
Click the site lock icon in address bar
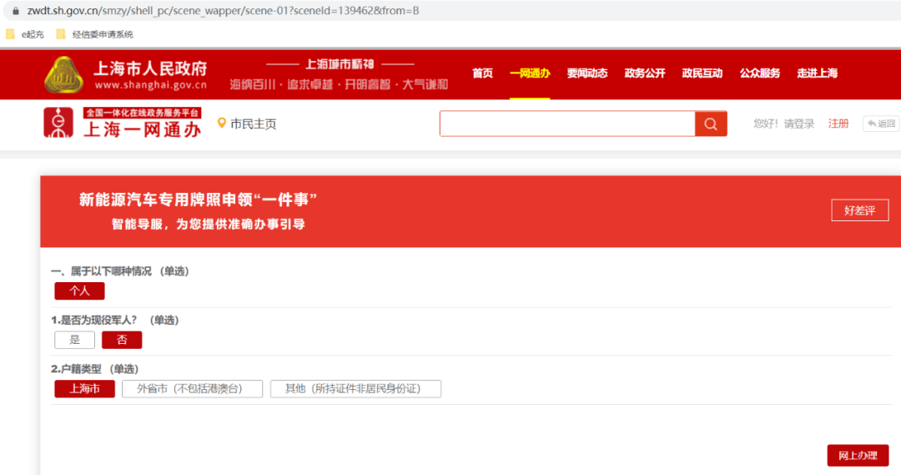pyautogui.click(x=16, y=10)
